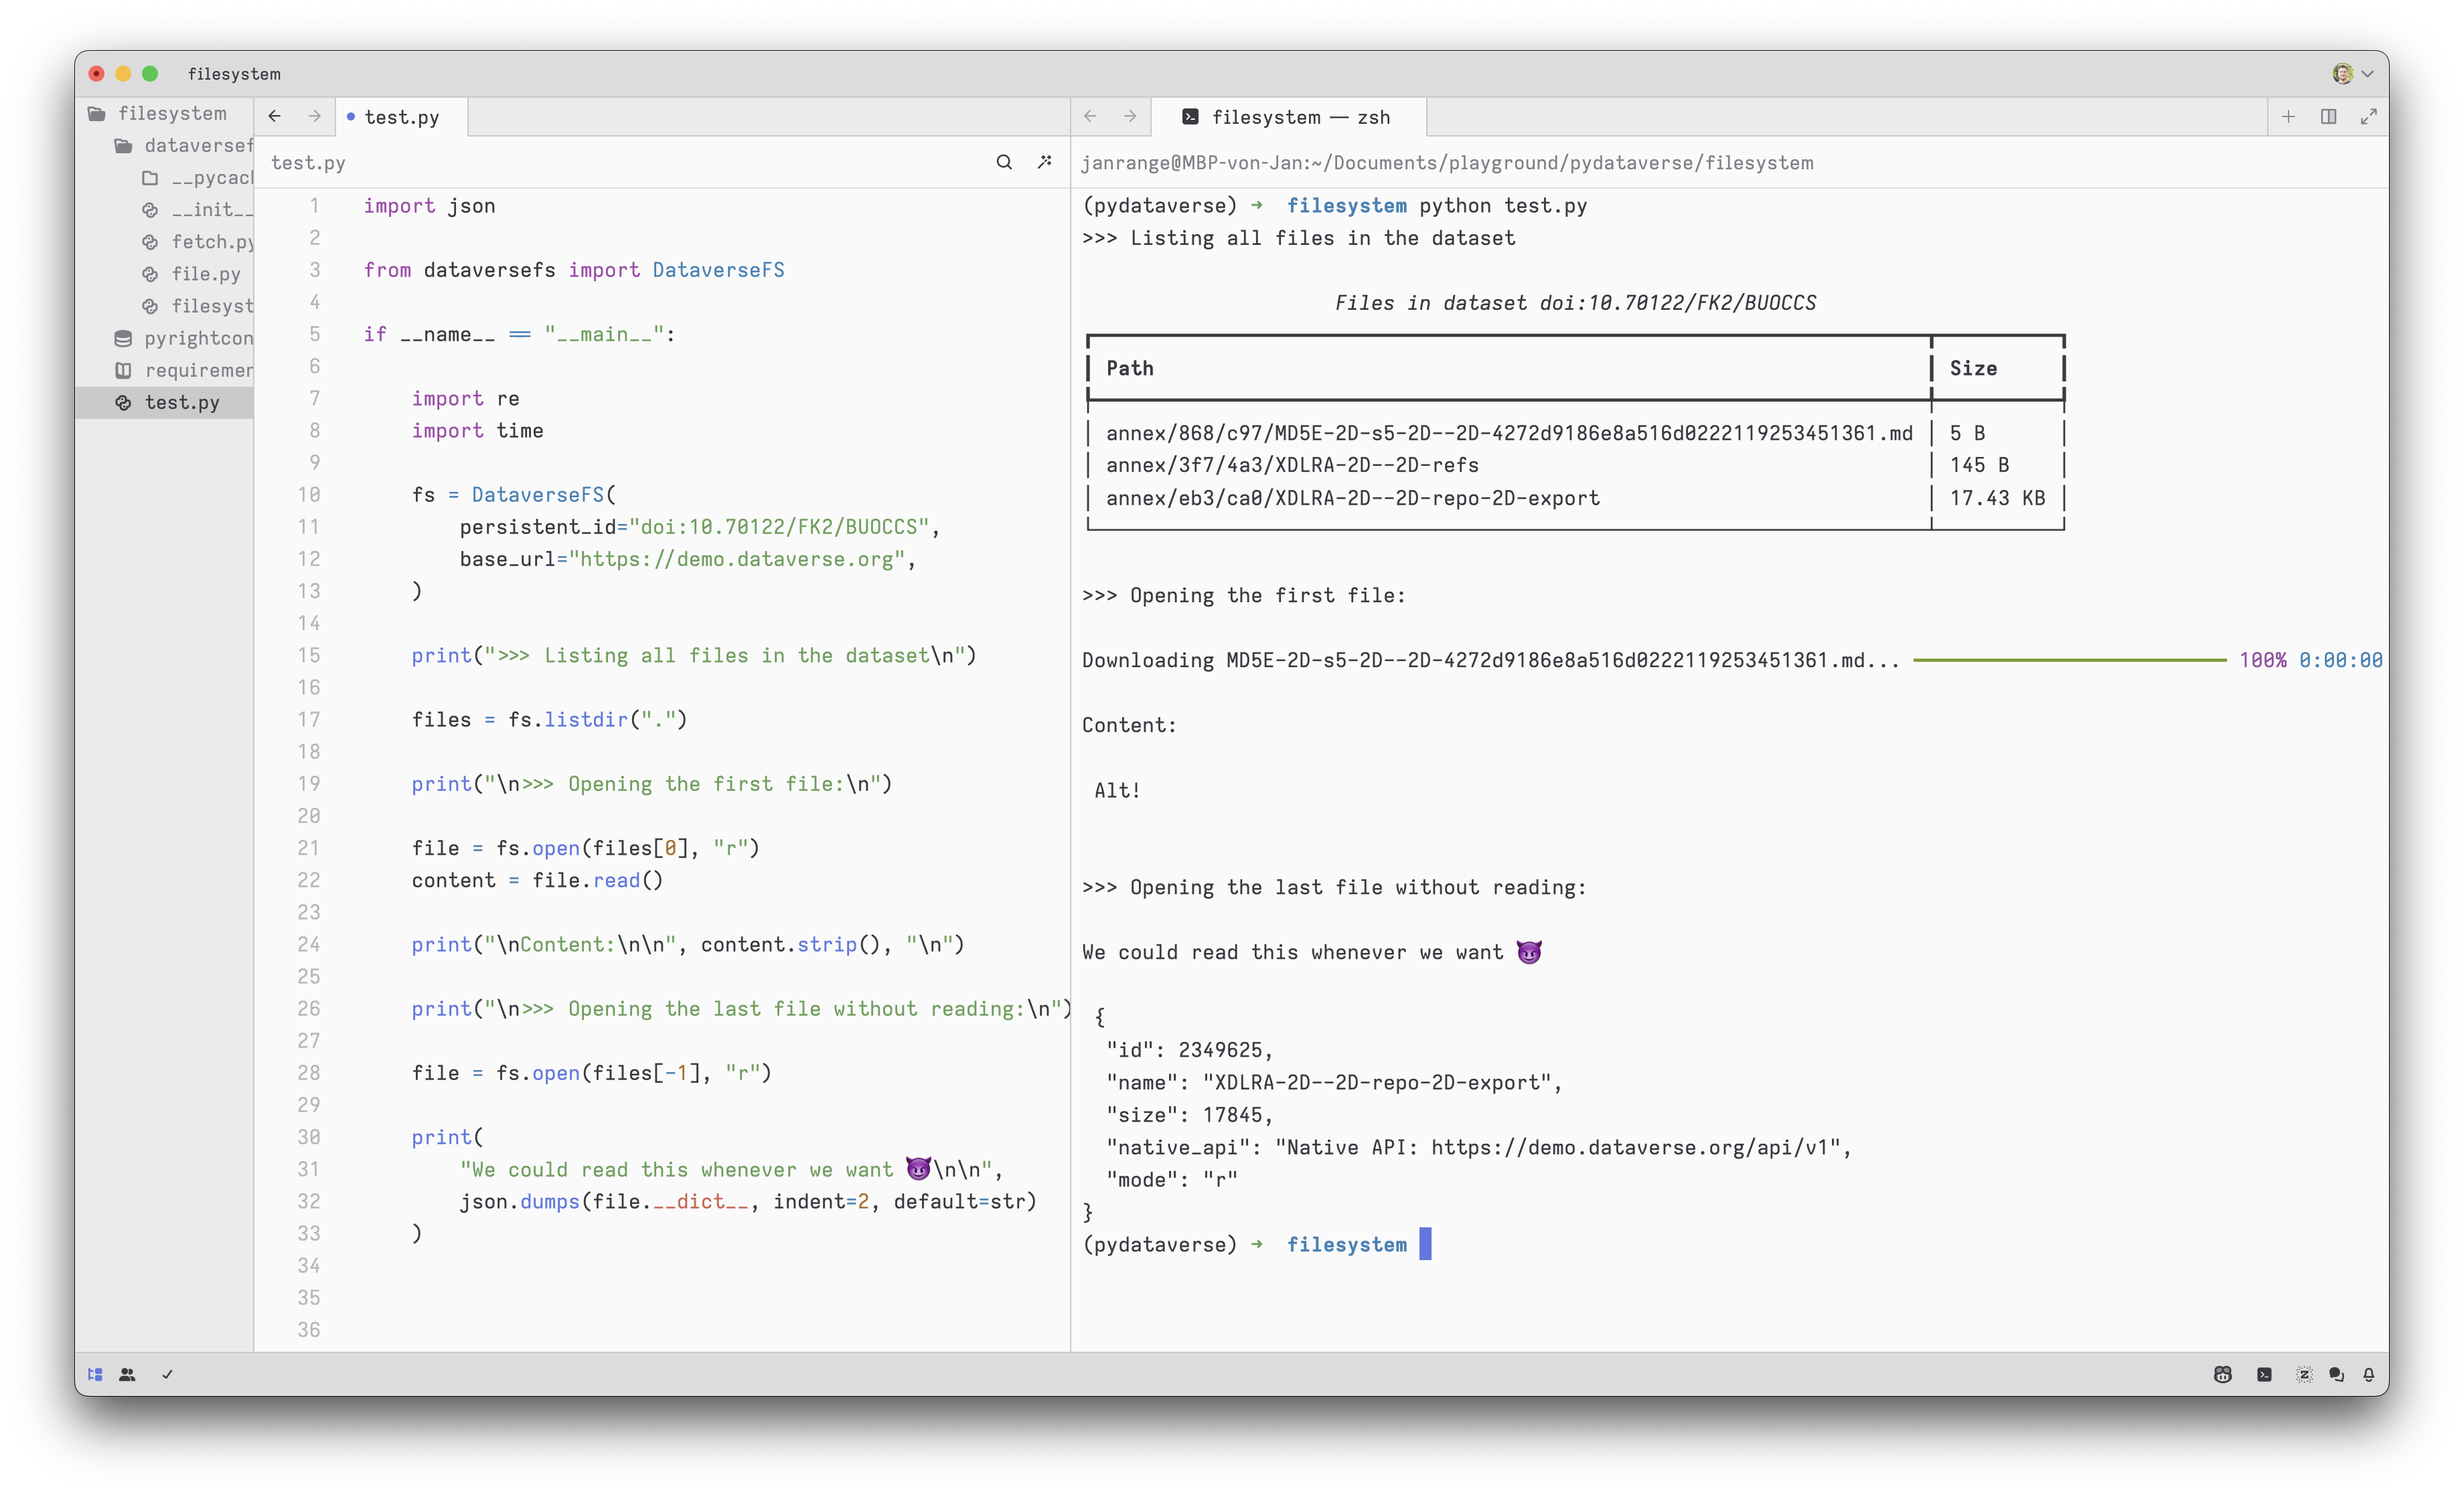Open the Zed assistant panel icon

pos(2304,1374)
